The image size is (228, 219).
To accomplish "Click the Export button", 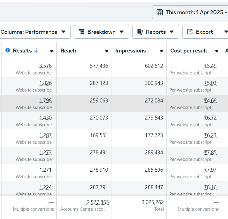I will (x=200, y=32).
